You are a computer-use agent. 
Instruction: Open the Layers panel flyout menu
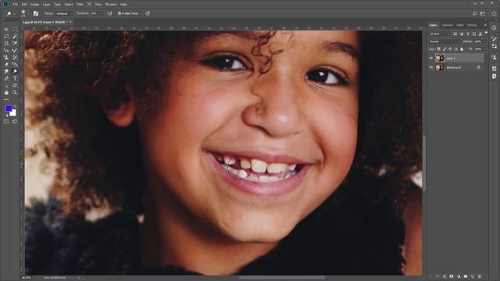(485, 25)
